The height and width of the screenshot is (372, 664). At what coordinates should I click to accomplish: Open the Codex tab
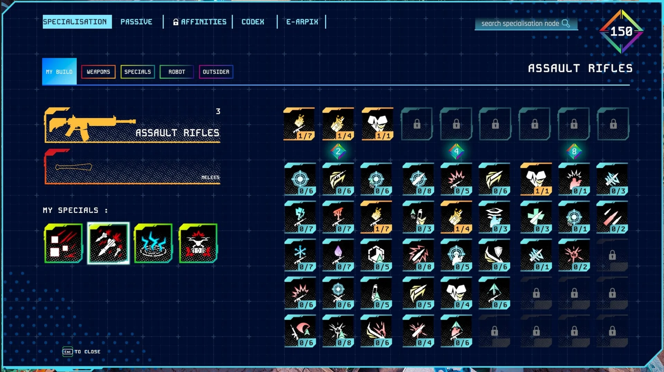tap(253, 22)
